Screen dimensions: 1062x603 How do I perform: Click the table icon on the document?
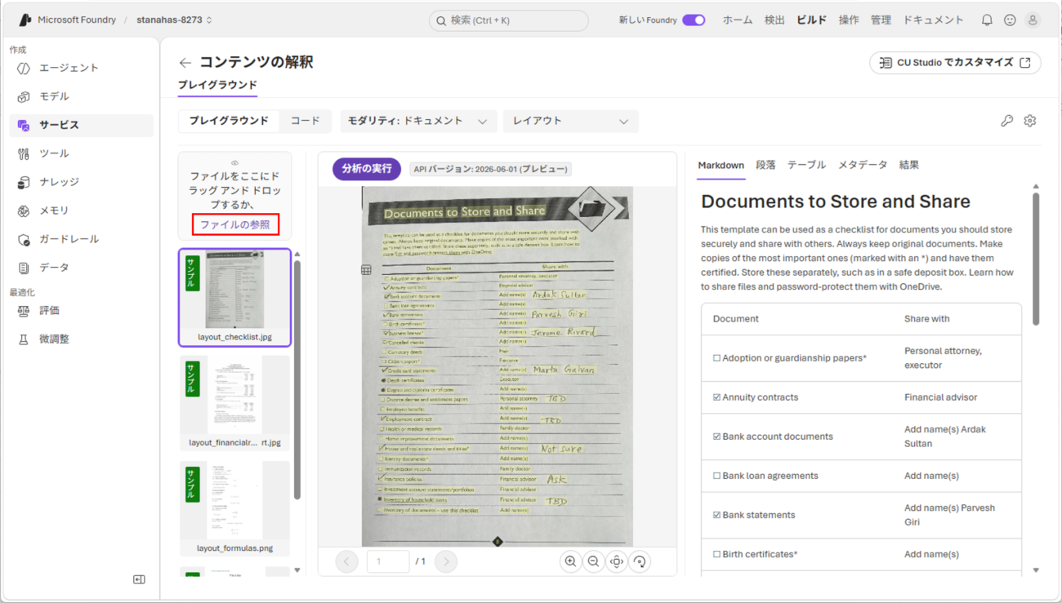coord(366,270)
